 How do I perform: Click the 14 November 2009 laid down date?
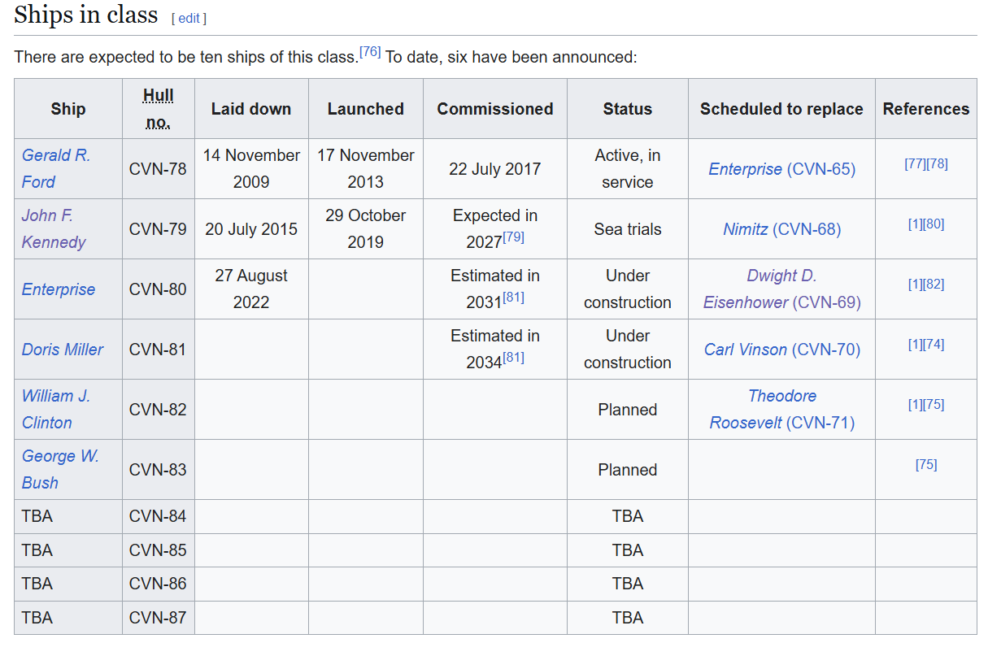coord(251,168)
